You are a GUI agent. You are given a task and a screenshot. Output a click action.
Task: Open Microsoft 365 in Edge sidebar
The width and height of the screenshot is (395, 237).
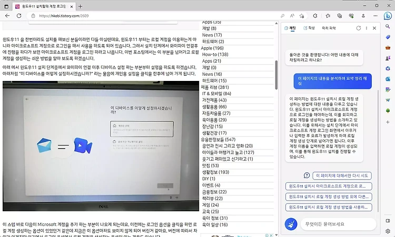388,68
